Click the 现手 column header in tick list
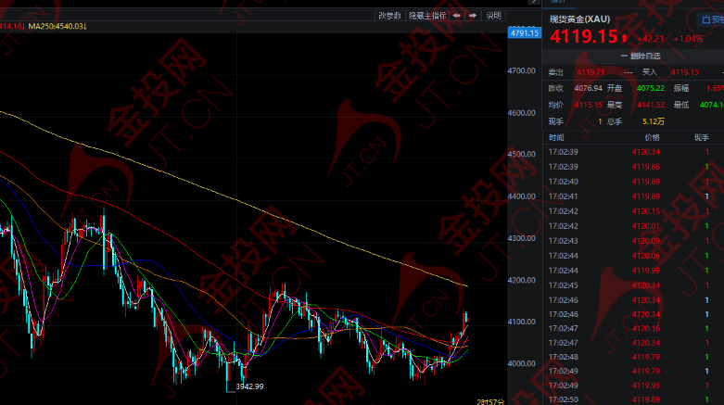Viewport: 724px width, 405px height. tap(702, 137)
